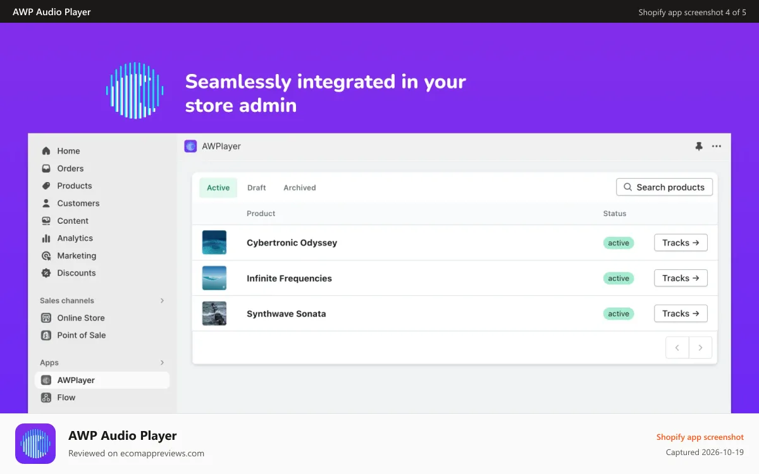Click the Marketing target icon
Image resolution: width=759 pixels, height=474 pixels.
tap(46, 256)
